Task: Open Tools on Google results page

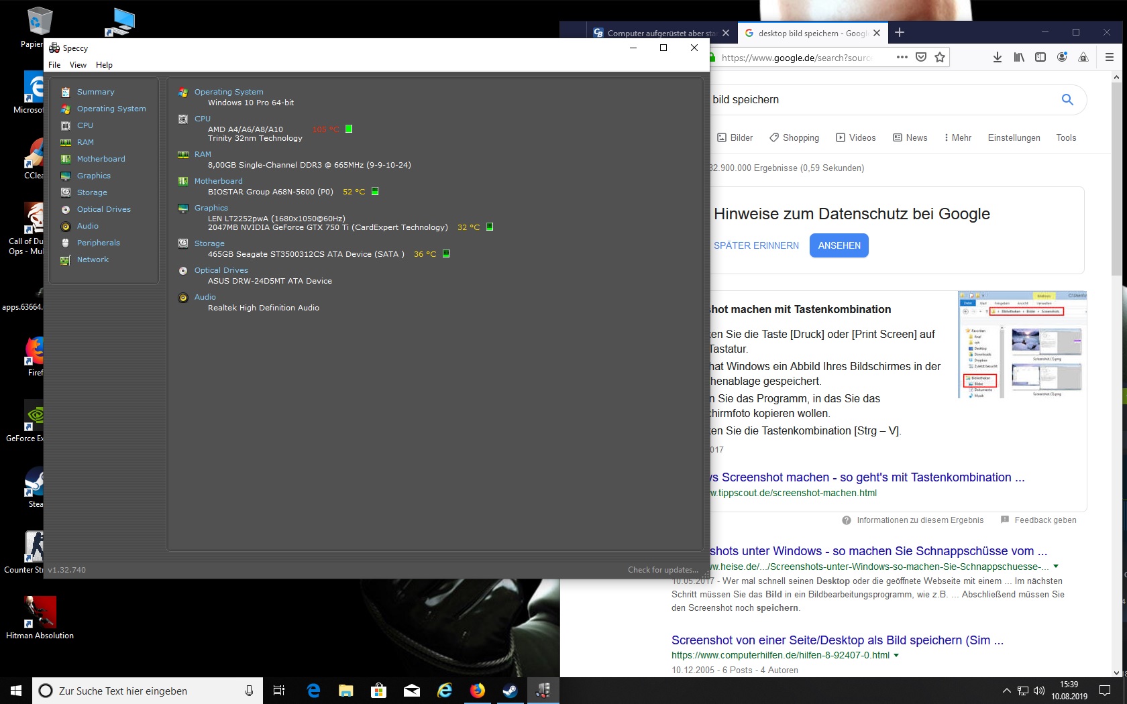Action: click(1066, 137)
